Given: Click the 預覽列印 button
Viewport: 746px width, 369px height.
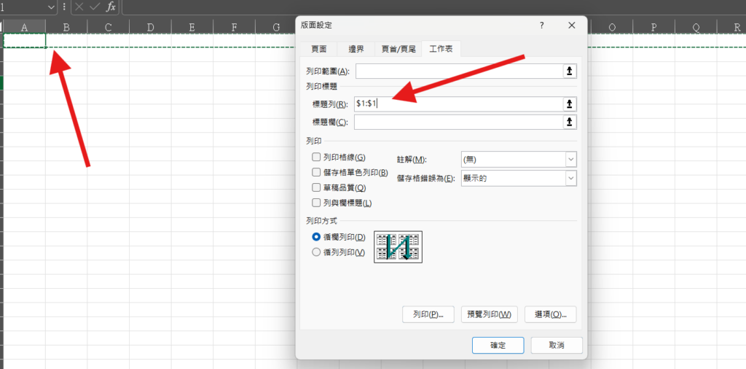Looking at the screenshot, I should (x=488, y=314).
